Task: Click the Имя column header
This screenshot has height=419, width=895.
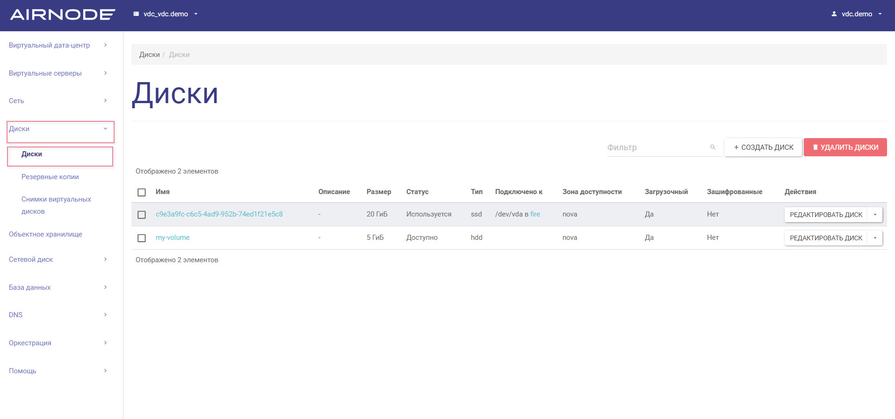Action: [x=163, y=192]
